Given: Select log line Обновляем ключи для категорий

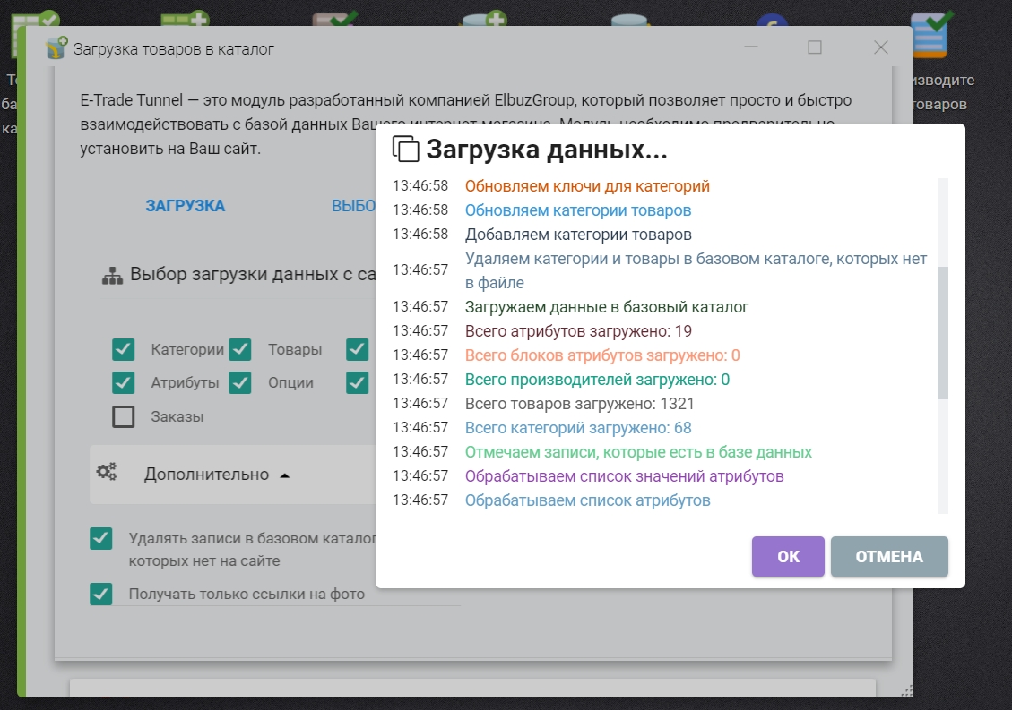Looking at the screenshot, I should click(587, 186).
